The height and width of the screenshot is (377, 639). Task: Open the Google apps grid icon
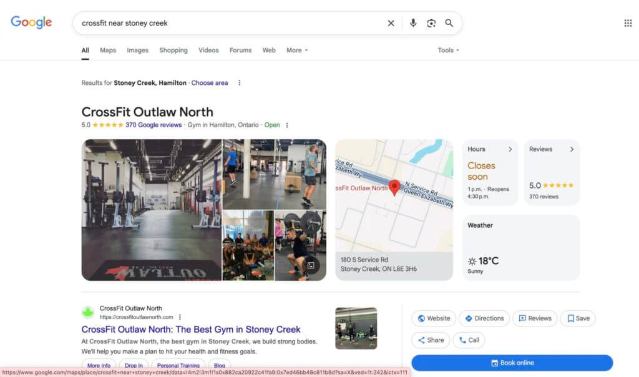point(627,22)
